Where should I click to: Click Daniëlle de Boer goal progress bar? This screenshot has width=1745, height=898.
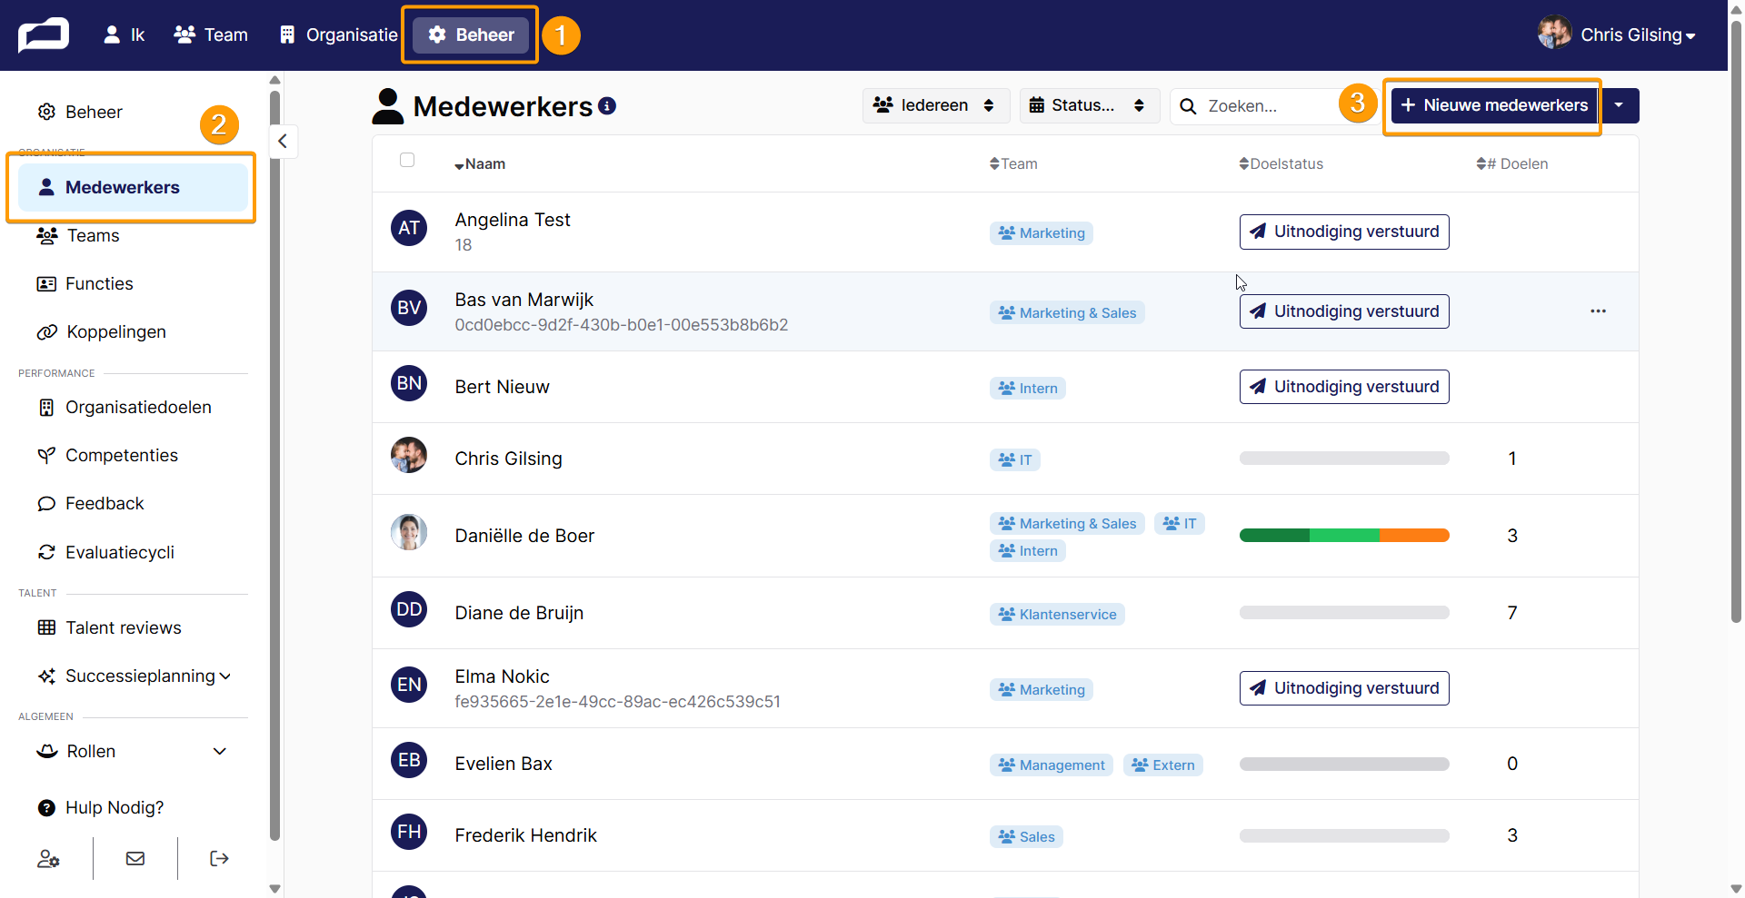click(1344, 536)
